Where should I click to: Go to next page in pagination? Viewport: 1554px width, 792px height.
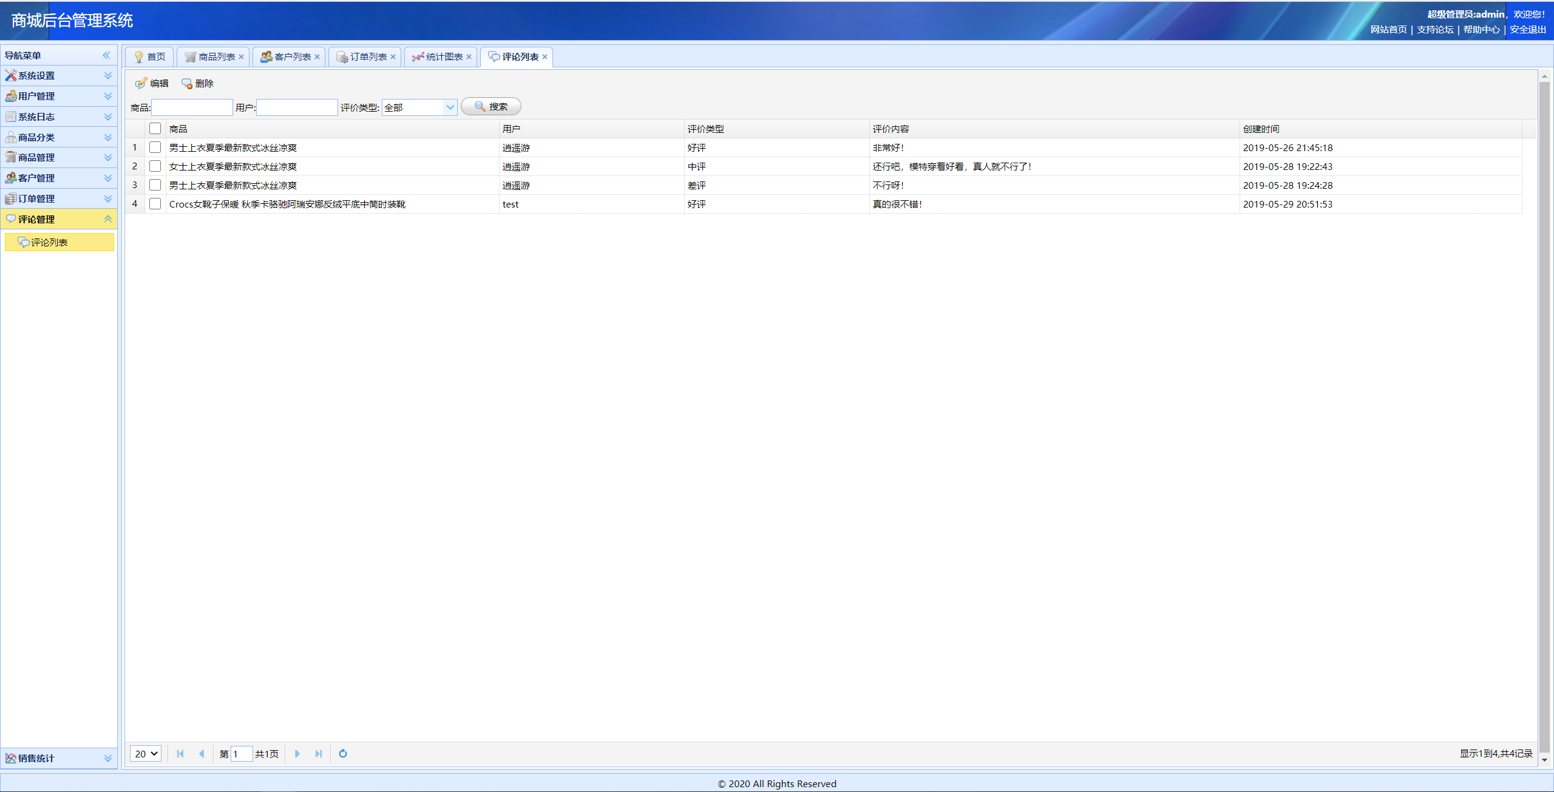(297, 754)
